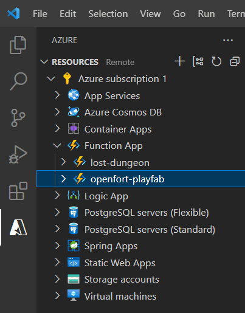Click the App Services label
Screen dimensions: 245x313
tap(112, 96)
